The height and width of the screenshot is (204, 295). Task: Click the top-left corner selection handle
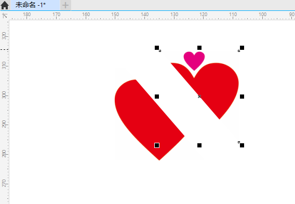tap(157, 48)
